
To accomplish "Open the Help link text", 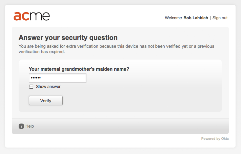I will (x=29, y=126).
